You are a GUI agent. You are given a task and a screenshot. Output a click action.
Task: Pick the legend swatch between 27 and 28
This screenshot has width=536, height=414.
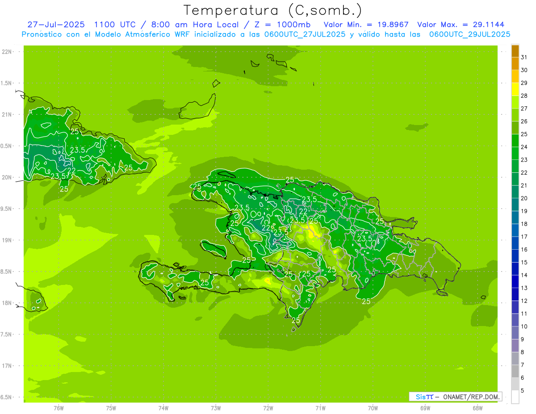pyautogui.click(x=515, y=102)
